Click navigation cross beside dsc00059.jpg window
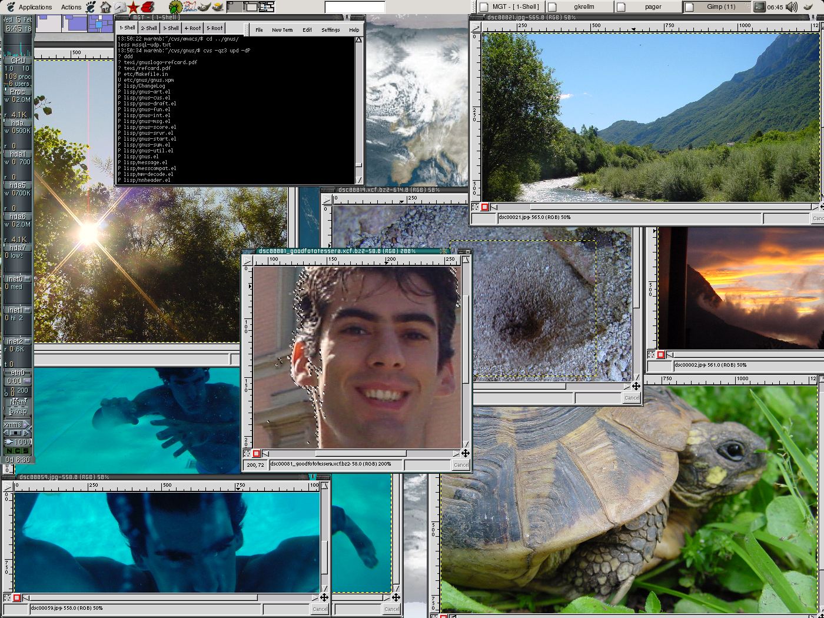824x618 pixels. (x=396, y=597)
